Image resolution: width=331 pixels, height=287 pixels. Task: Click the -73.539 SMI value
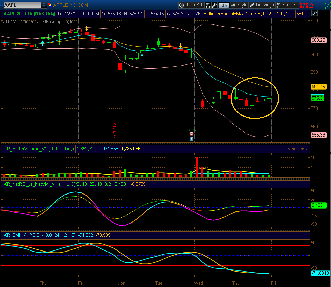click(x=103, y=235)
